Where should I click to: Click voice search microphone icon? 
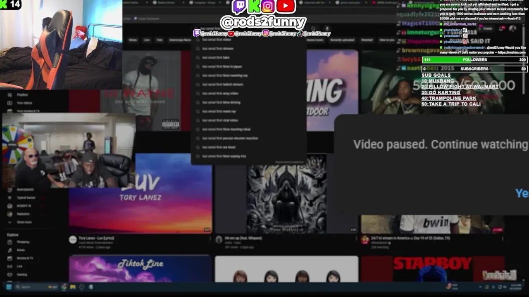[326, 29]
